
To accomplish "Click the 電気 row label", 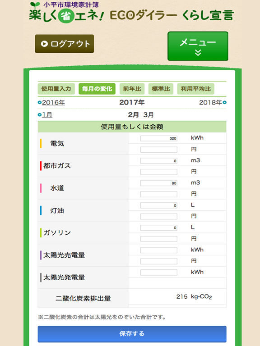I will click(x=57, y=143).
